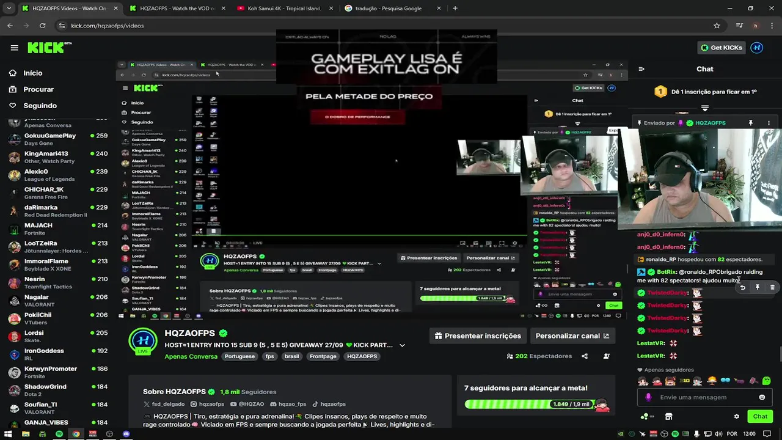This screenshot has height=440, width=782.
Task: Click the share stream icon
Action: tap(585, 356)
